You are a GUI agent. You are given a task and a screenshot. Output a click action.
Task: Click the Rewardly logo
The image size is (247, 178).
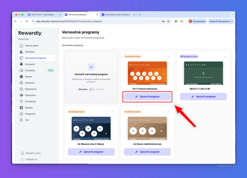tap(30, 33)
